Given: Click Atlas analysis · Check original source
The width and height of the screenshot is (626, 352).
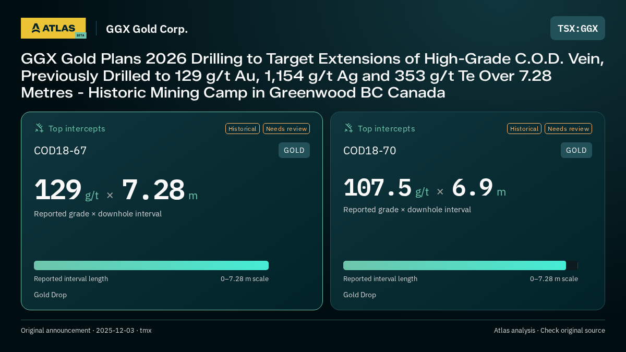Looking at the screenshot, I should 549,330.
